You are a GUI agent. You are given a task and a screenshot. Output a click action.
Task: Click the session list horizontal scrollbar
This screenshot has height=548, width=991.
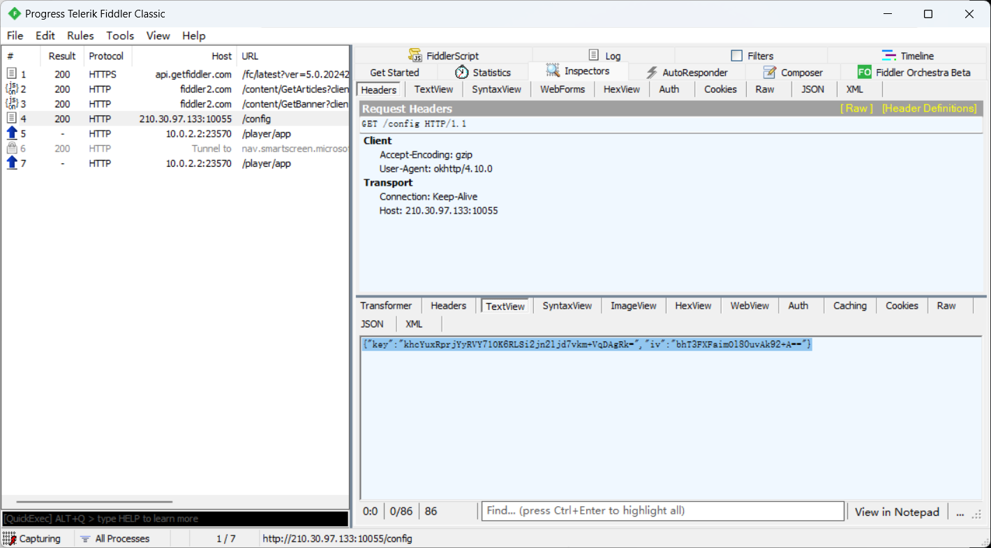click(94, 501)
